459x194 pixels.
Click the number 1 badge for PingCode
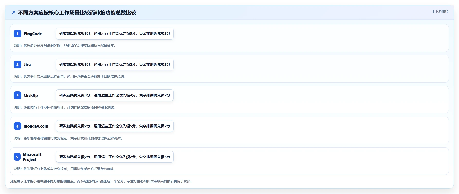tap(17, 34)
